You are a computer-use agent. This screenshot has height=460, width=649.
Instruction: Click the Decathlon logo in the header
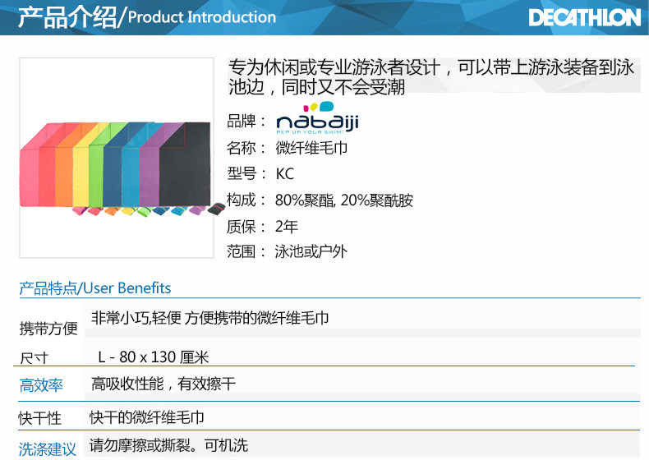(584, 17)
